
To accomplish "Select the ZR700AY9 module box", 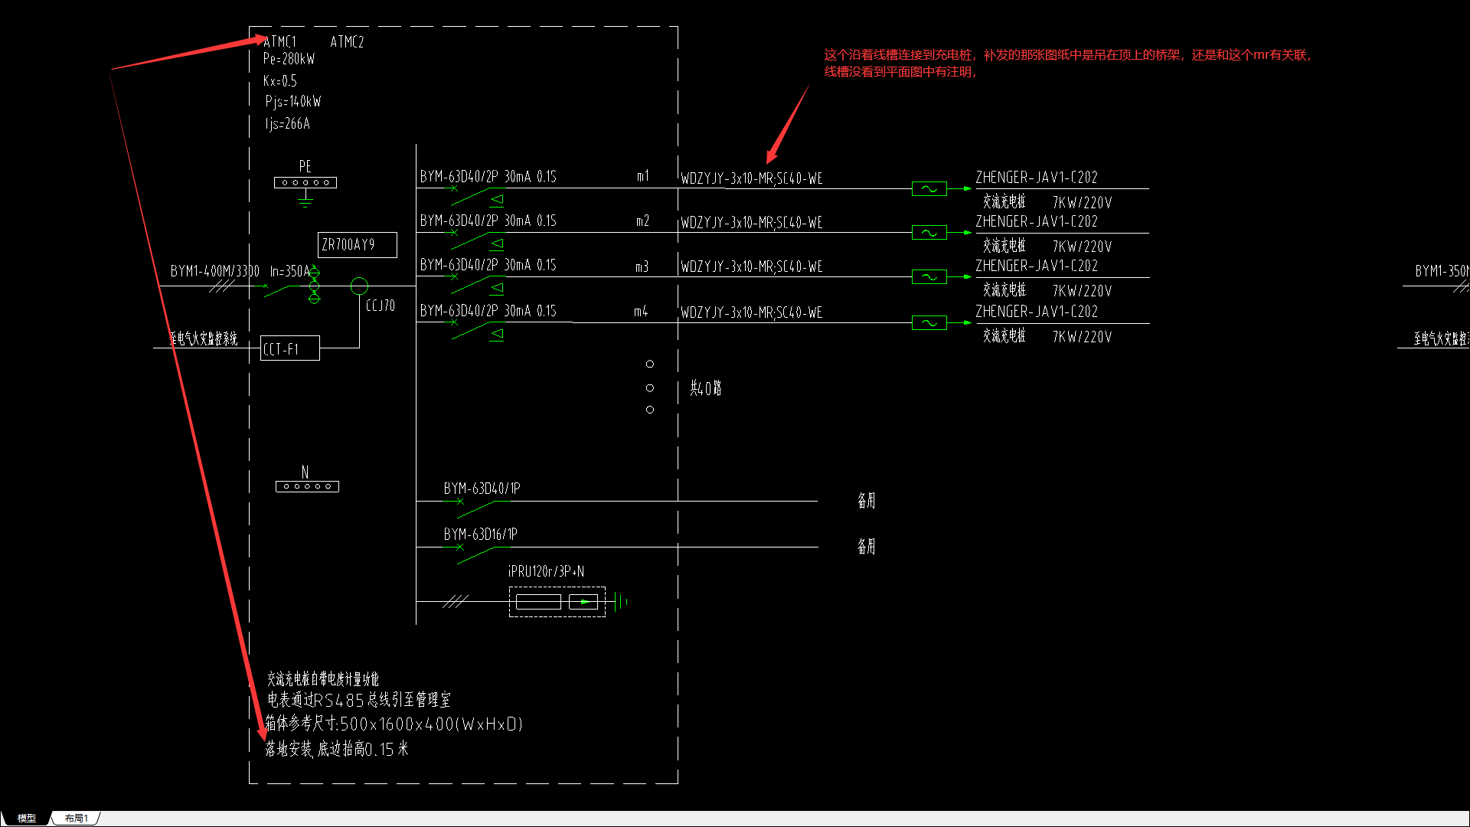I will 358,245.
